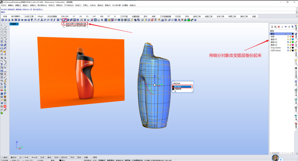The height and width of the screenshot is (161, 298).
Task: Switch to the 多边形建模 toolbar tab
Action: 52,16
